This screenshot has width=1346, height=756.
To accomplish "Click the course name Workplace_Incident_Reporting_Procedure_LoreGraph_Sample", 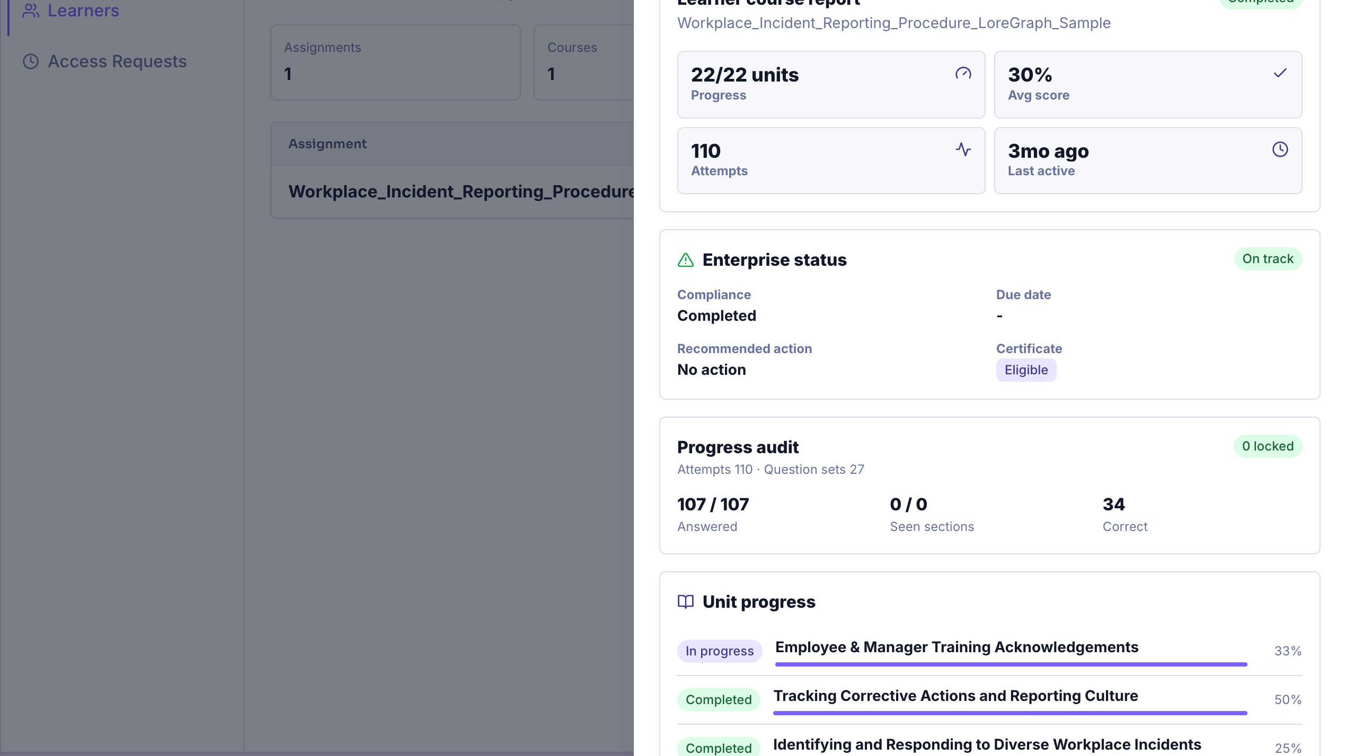I will coord(894,23).
